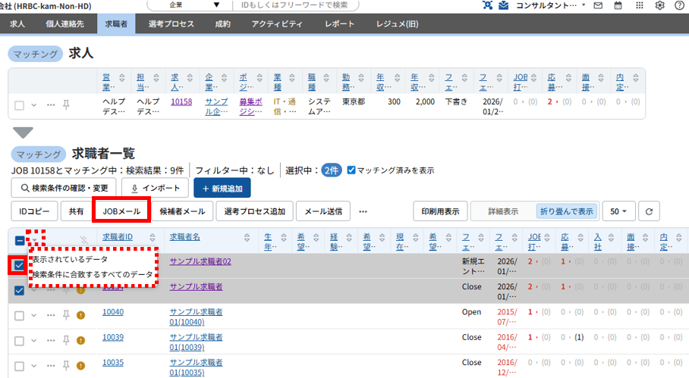The image size is (689, 378).
Task: Uncheck the second selected row checkbox
Action: tap(20, 289)
